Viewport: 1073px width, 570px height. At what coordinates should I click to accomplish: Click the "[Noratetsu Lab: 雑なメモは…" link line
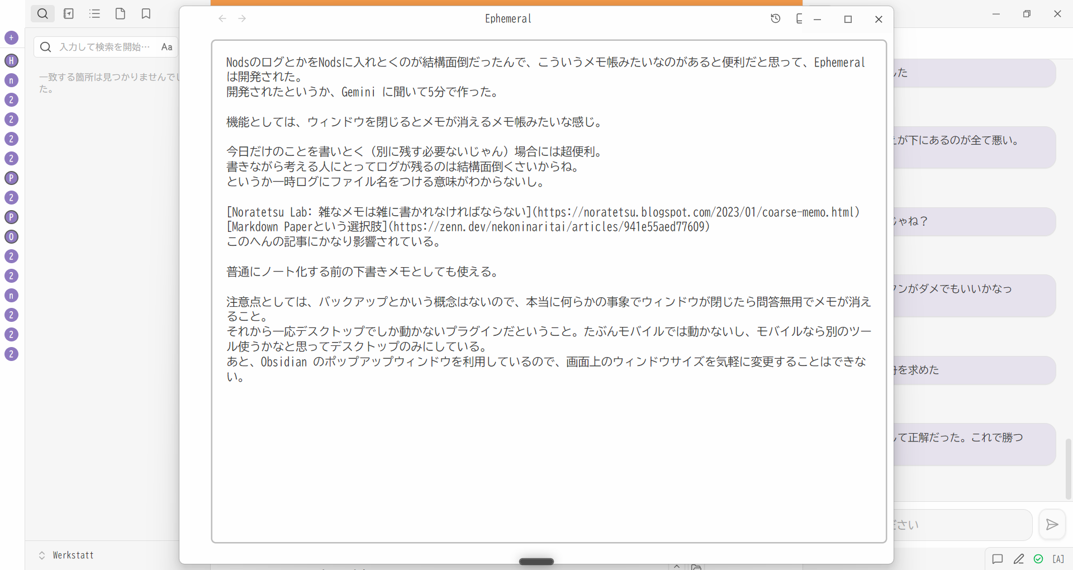tap(543, 212)
